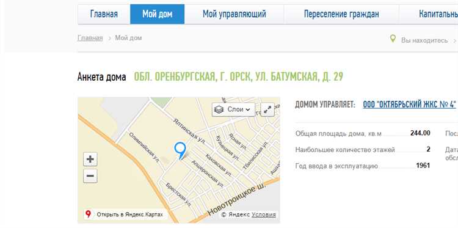Screen dimensions: 458x228
Task: Open the Мой управляющий tab
Action: point(234,14)
